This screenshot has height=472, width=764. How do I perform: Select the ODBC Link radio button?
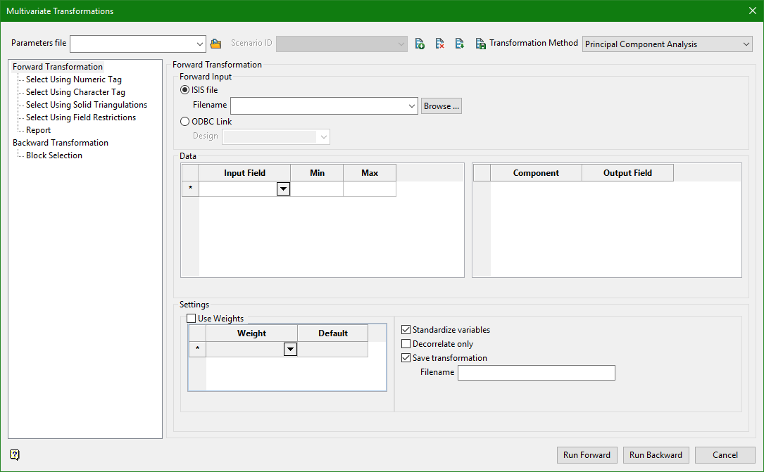tap(185, 122)
